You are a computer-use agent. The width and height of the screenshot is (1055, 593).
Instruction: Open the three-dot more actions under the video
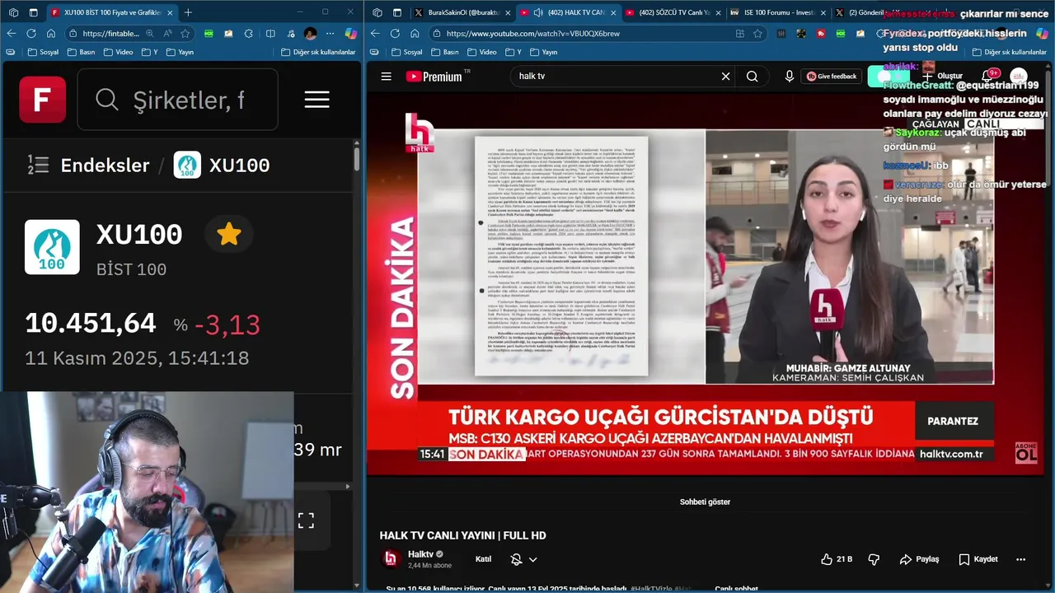pos(1020,559)
